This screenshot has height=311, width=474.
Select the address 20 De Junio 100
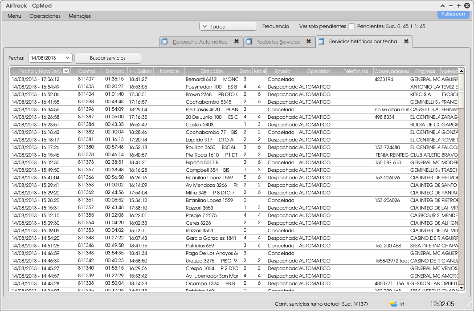pos(204,117)
